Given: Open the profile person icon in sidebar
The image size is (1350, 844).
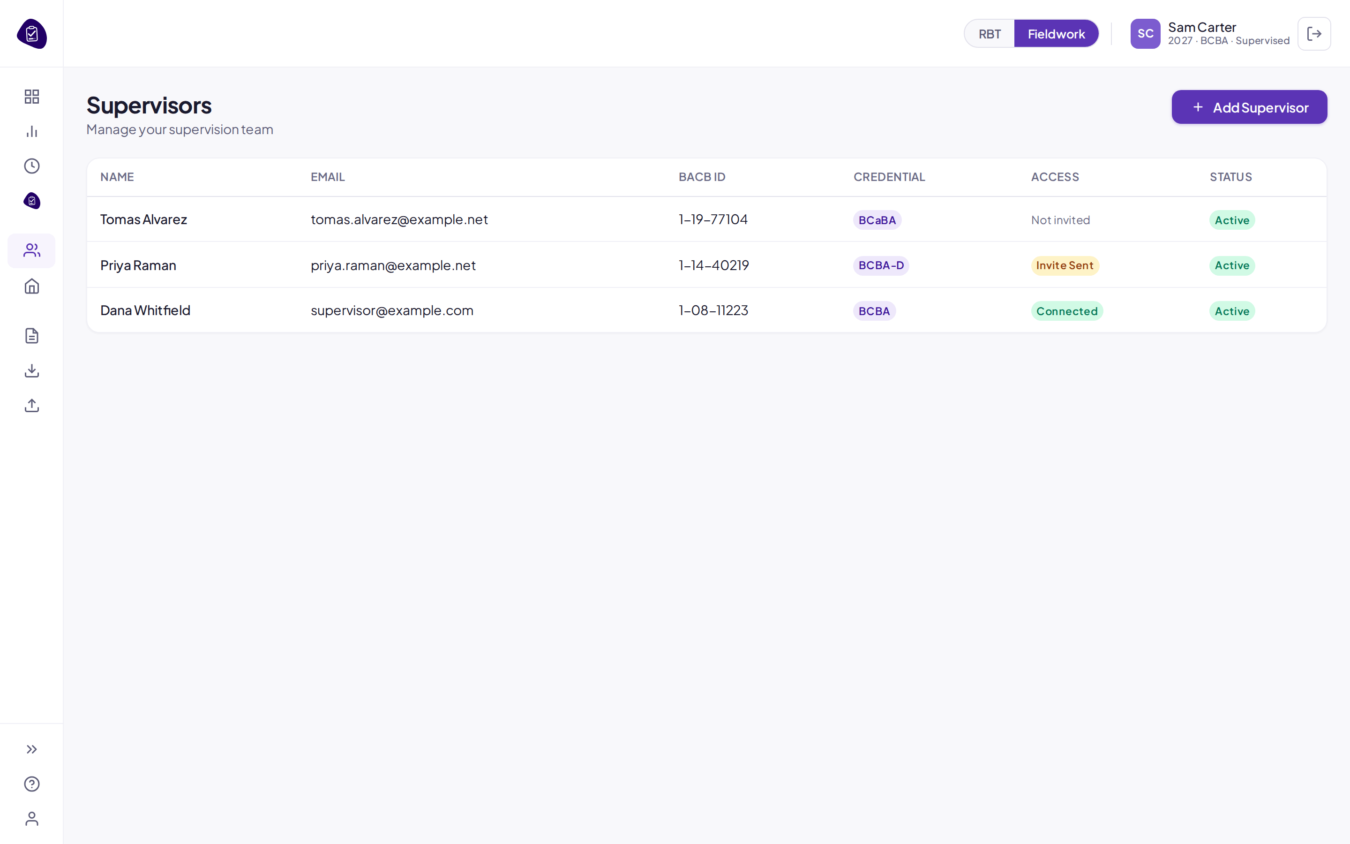Looking at the screenshot, I should click(32, 818).
